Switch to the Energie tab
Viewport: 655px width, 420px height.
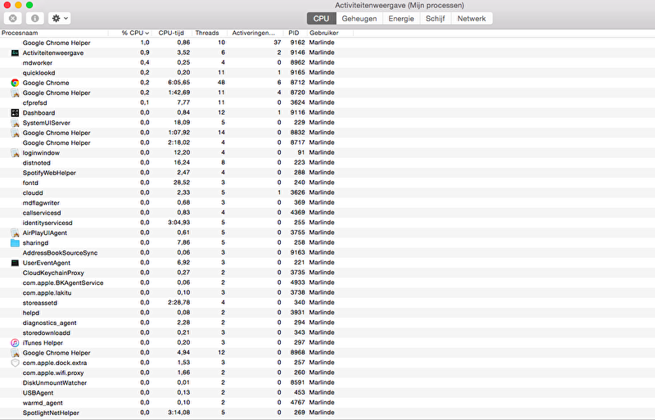click(400, 18)
